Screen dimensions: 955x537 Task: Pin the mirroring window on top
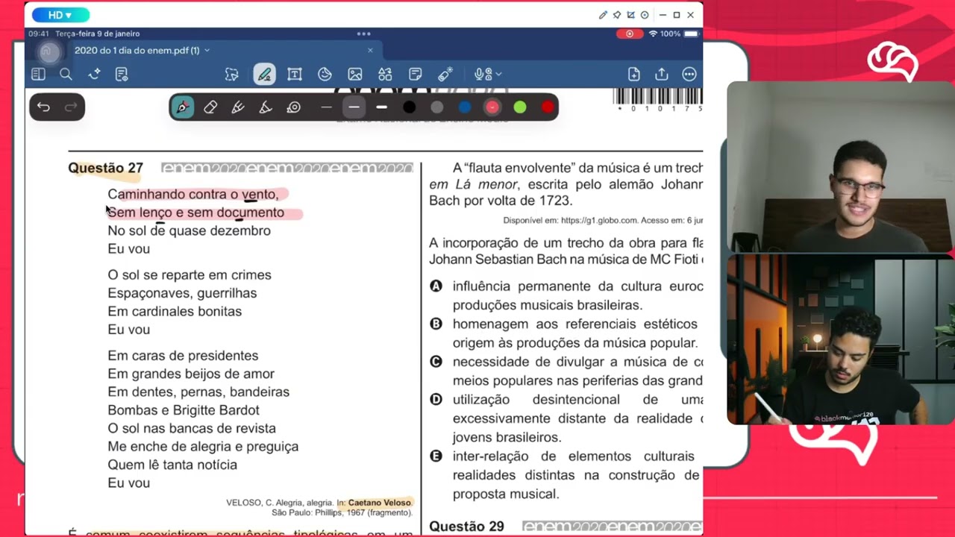pos(616,15)
